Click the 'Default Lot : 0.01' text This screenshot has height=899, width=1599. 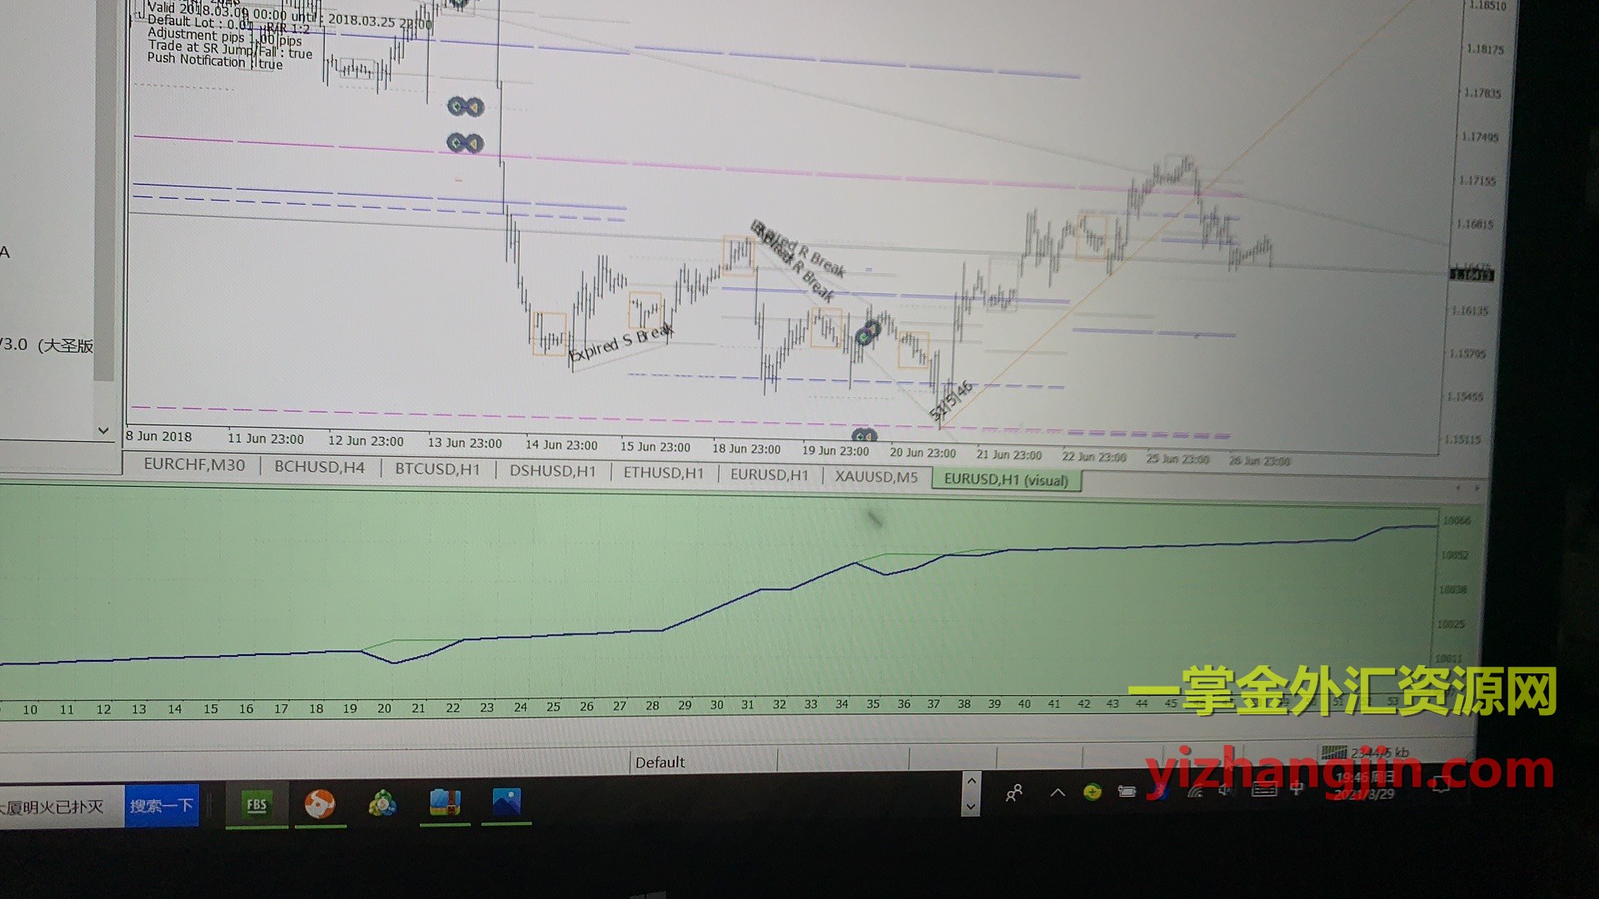[200, 22]
